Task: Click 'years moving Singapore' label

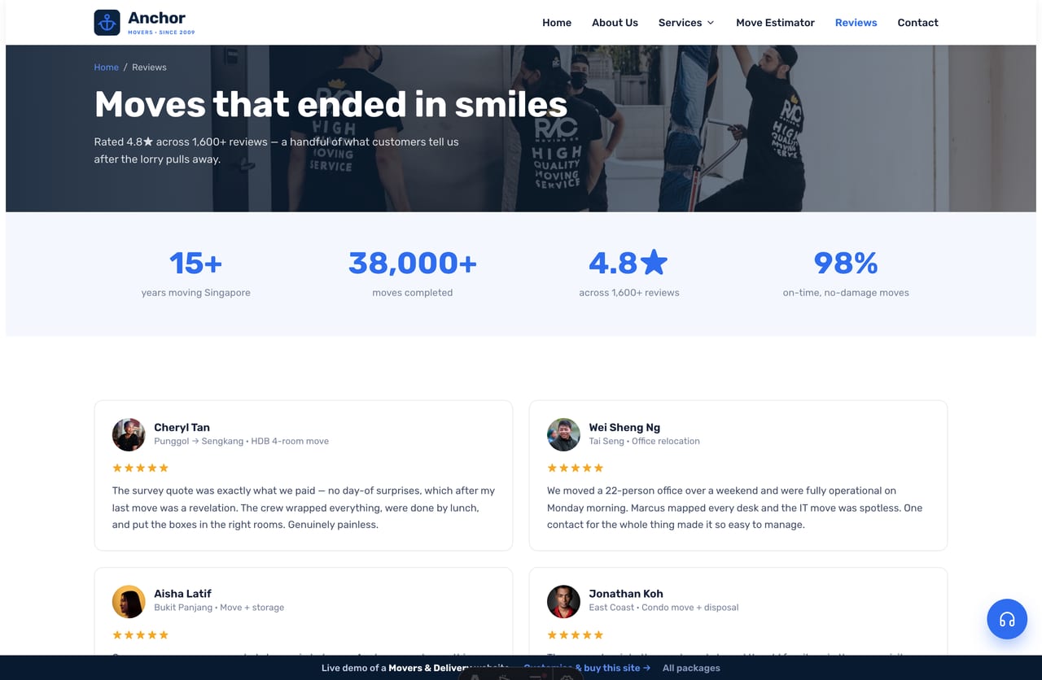Action: (195, 293)
